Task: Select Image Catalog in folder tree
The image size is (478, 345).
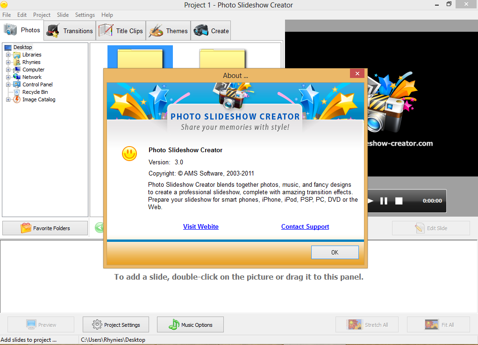Action: pos(39,99)
